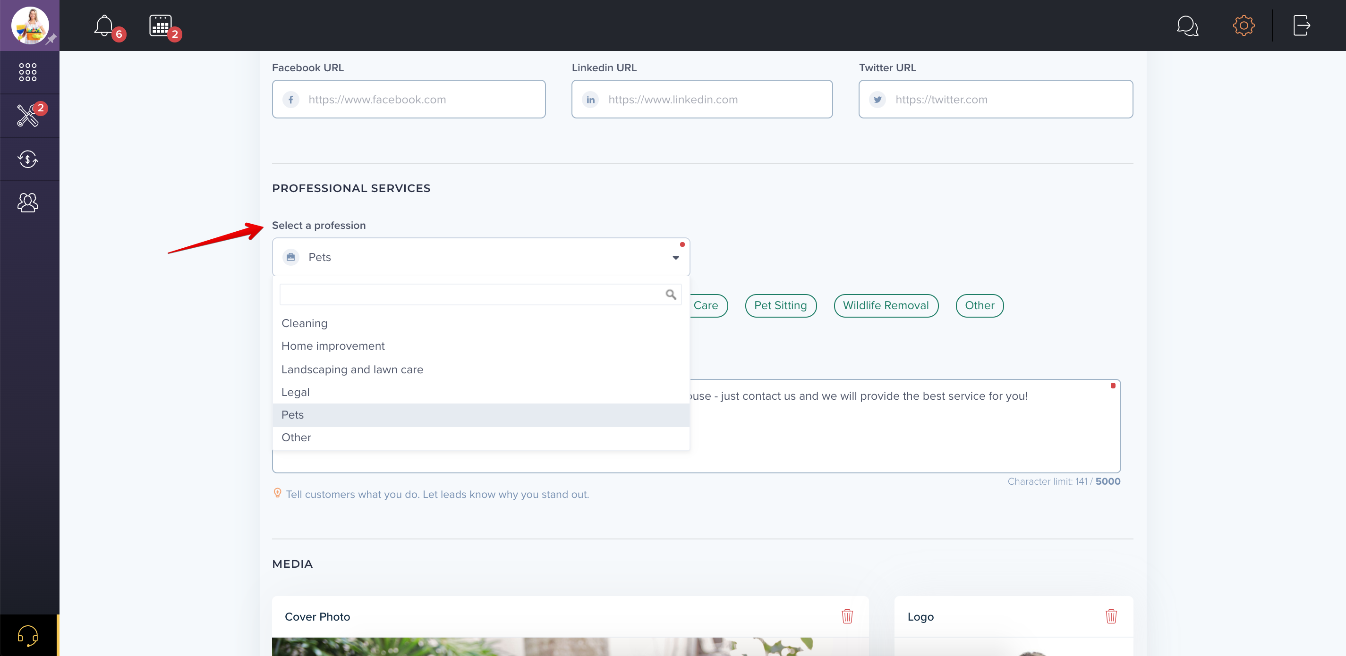Click the briefcase icon in profession field
This screenshot has height=656, width=1346.
(290, 257)
